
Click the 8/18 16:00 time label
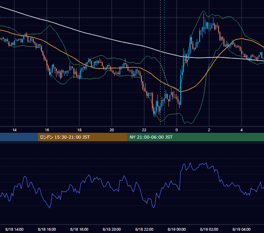[47, 229]
